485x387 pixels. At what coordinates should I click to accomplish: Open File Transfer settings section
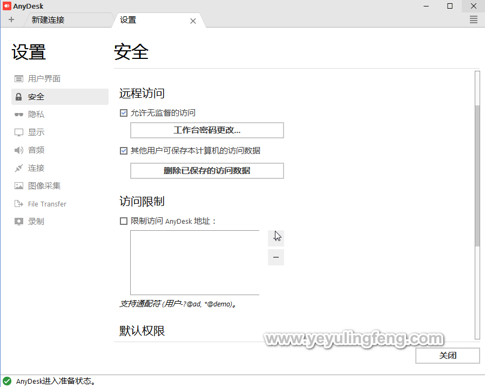pyautogui.click(x=60, y=204)
